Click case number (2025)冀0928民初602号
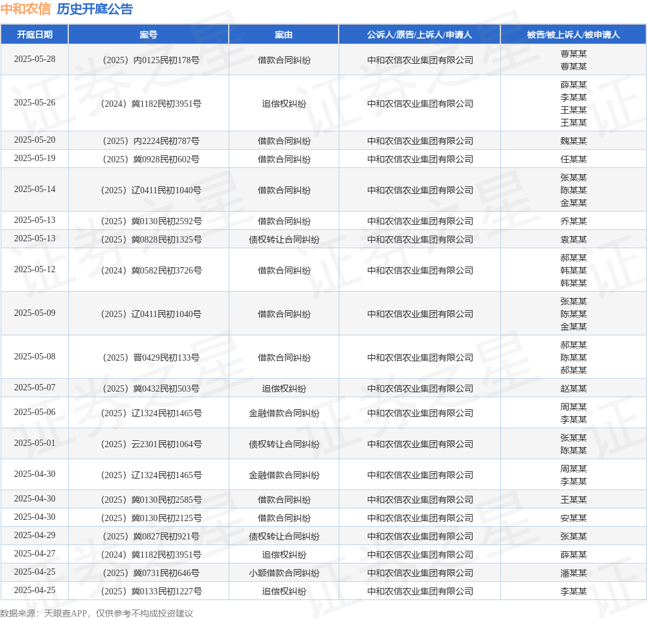647x619 pixels. [151, 159]
